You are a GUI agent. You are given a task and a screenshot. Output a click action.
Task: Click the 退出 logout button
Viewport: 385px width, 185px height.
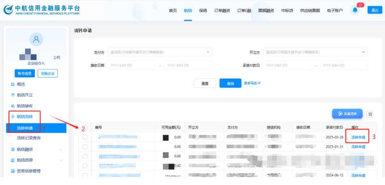[x=375, y=10]
